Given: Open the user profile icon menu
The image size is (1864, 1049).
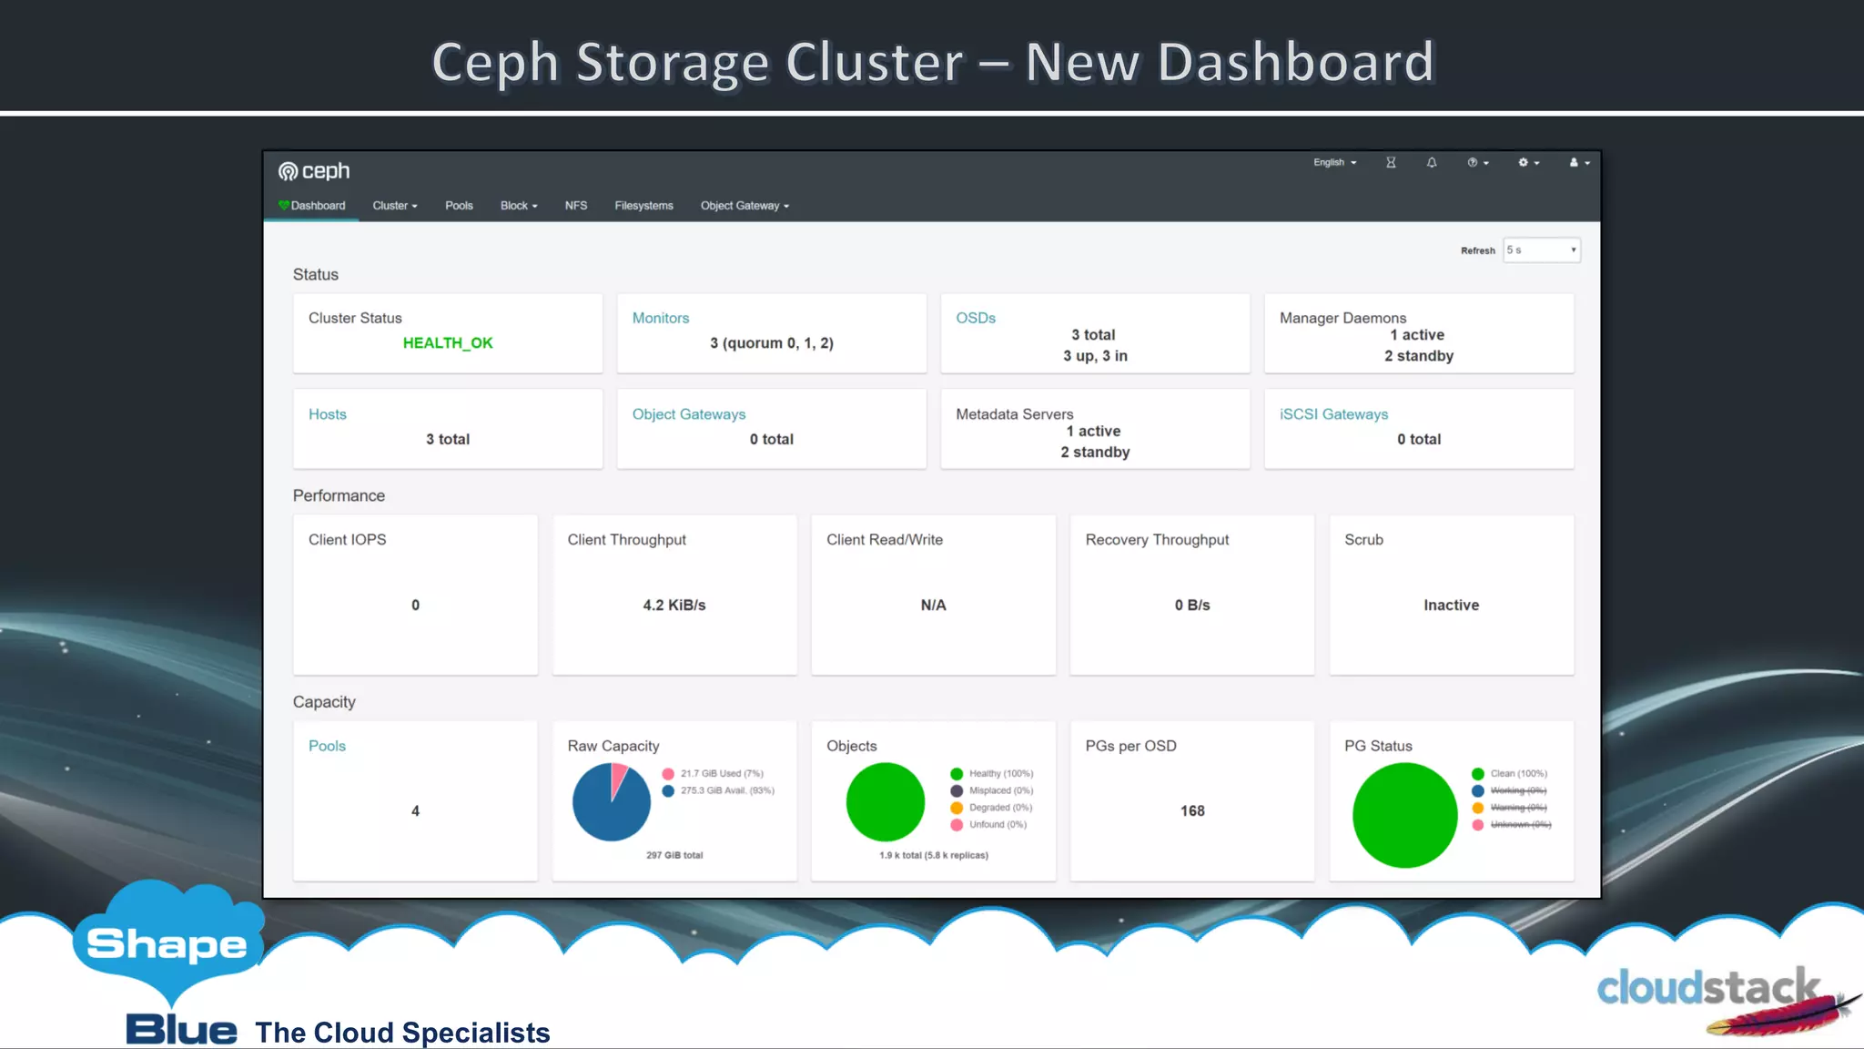Looking at the screenshot, I should [x=1578, y=163].
